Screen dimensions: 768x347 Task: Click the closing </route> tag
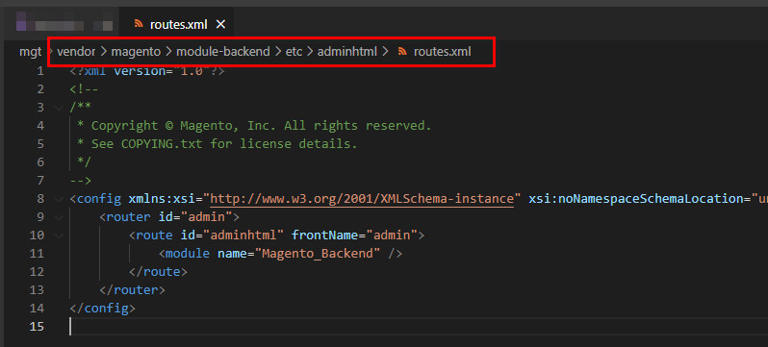pyautogui.click(x=158, y=272)
